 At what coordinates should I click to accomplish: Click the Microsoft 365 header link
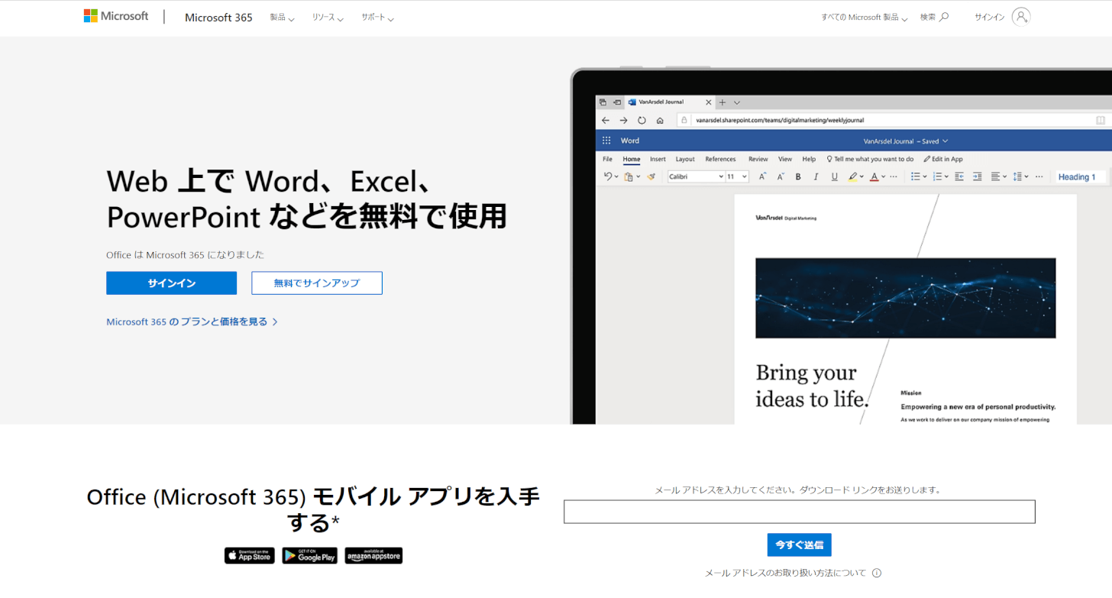[218, 18]
